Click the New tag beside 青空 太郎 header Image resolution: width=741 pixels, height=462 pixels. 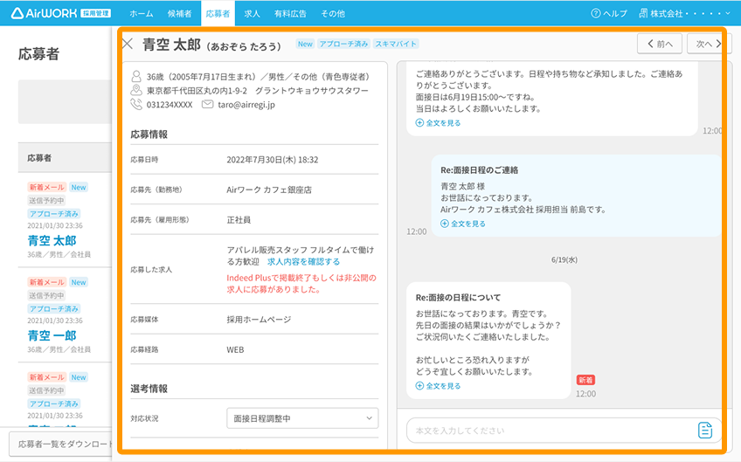(305, 44)
